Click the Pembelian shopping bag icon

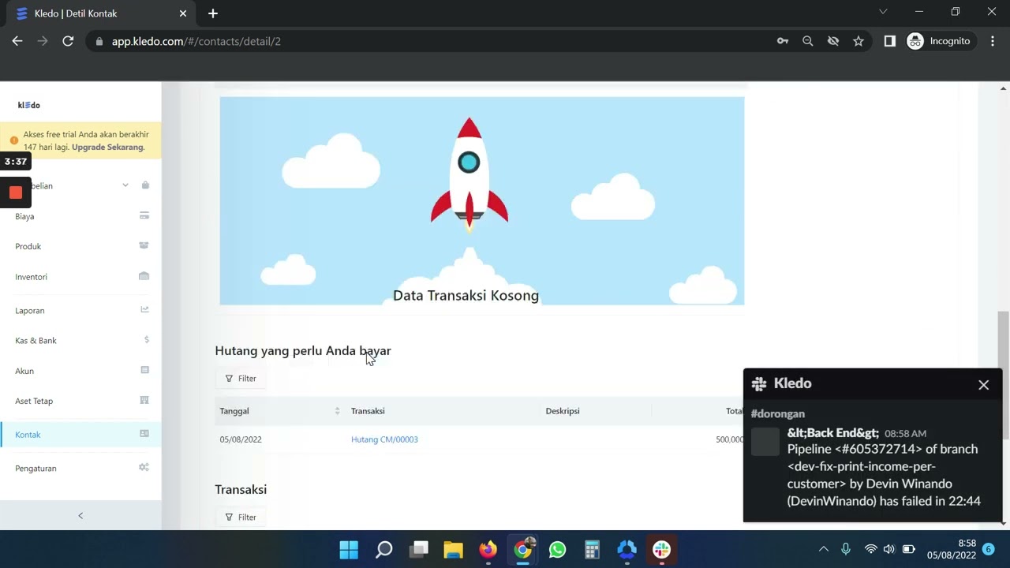click(x=145, y=185)
